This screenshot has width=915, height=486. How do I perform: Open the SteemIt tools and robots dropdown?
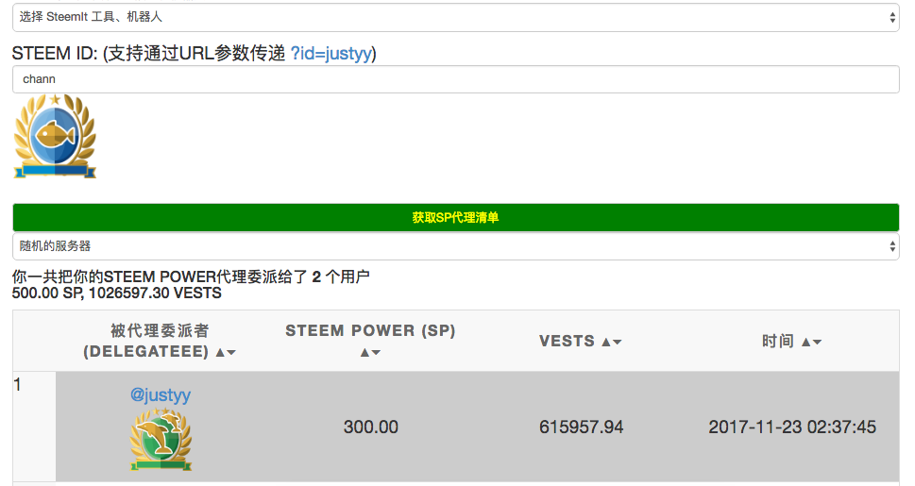[x=455, y=17]
